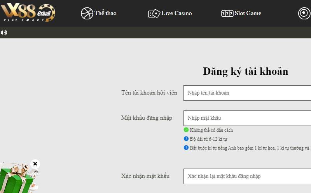
Task: Open the Live Casino menu item
Action: [176, 13]
